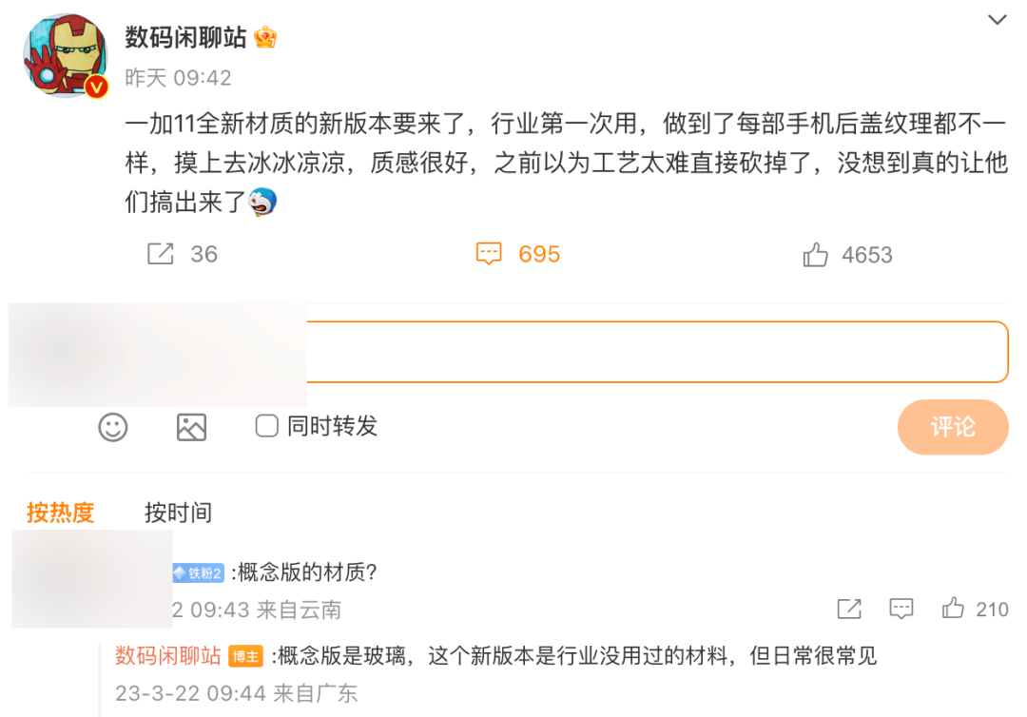
Task: Open comments via the 695 comment icon
Action: pyautogui.click(x=489, y=254)
